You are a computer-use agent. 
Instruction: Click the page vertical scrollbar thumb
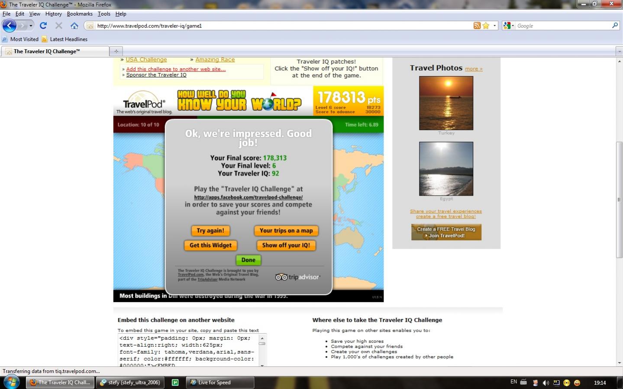coord(619,199)
